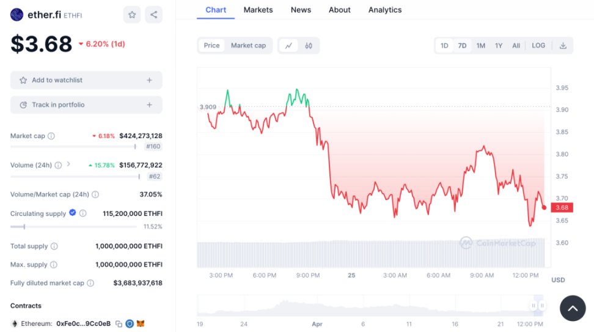Toggle the LOG scale on chart
Viewport: 594px width, 332px height.
click(538, 45)
